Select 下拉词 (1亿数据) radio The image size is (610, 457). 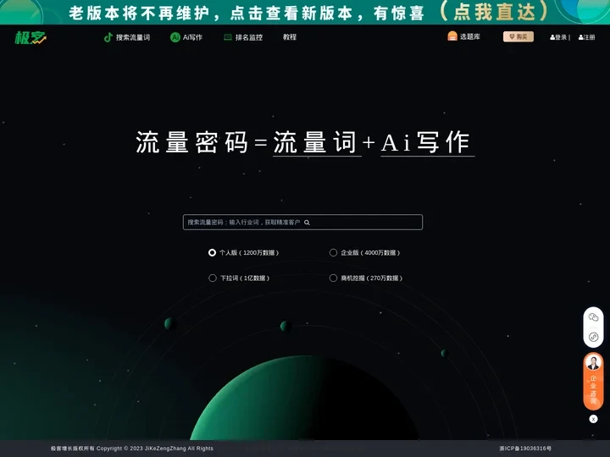pos(213,278)
